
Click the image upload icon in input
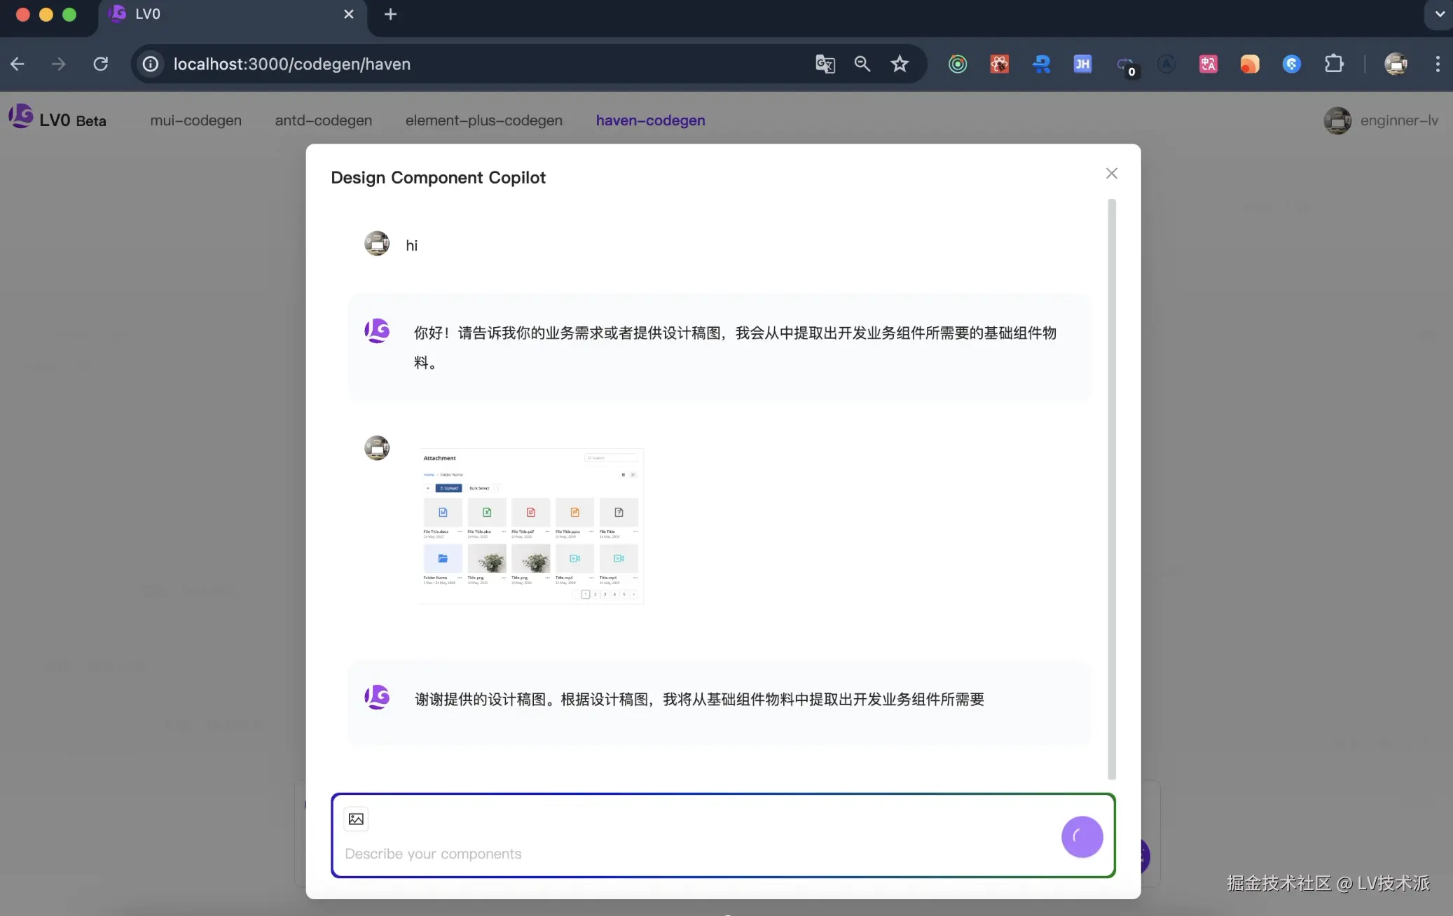point(356,819)
